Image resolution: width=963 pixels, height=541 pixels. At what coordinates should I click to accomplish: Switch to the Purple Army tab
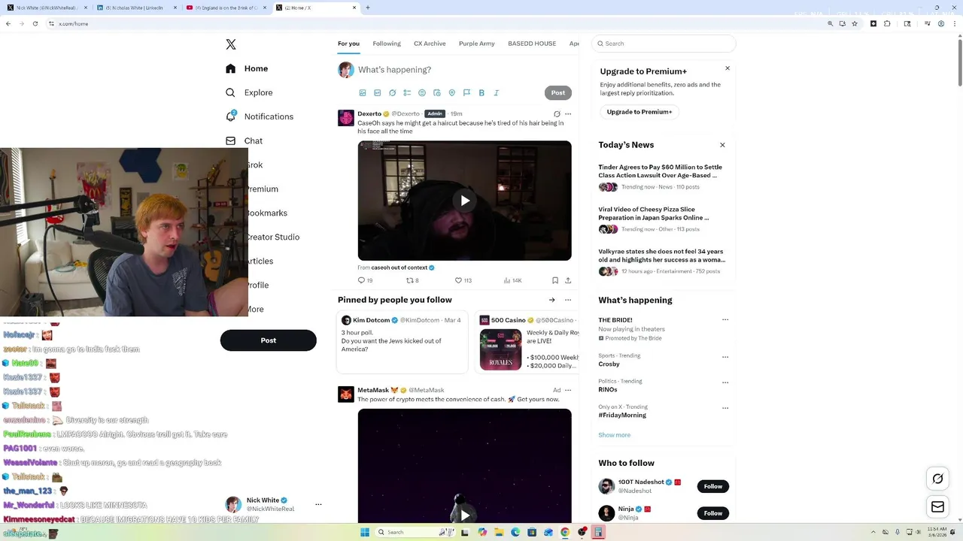(x=477, y=44)
